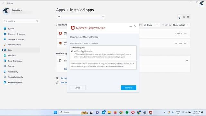Click the McAfee icon on the taskbar
This screenshot has width=206, height=116.
(x=151, y=112)
